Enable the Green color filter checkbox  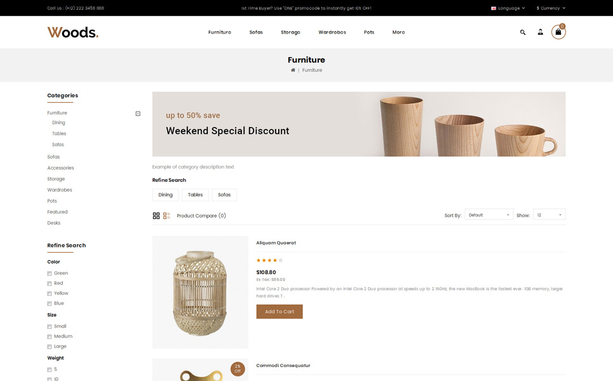pyautogui.click(x=50, y=274)
